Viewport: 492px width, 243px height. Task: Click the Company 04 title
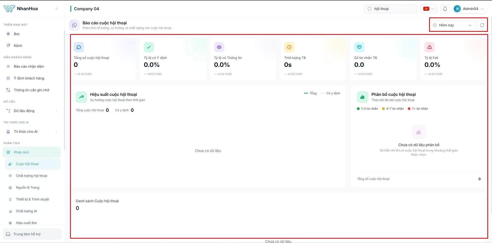[x=86, y=9]
